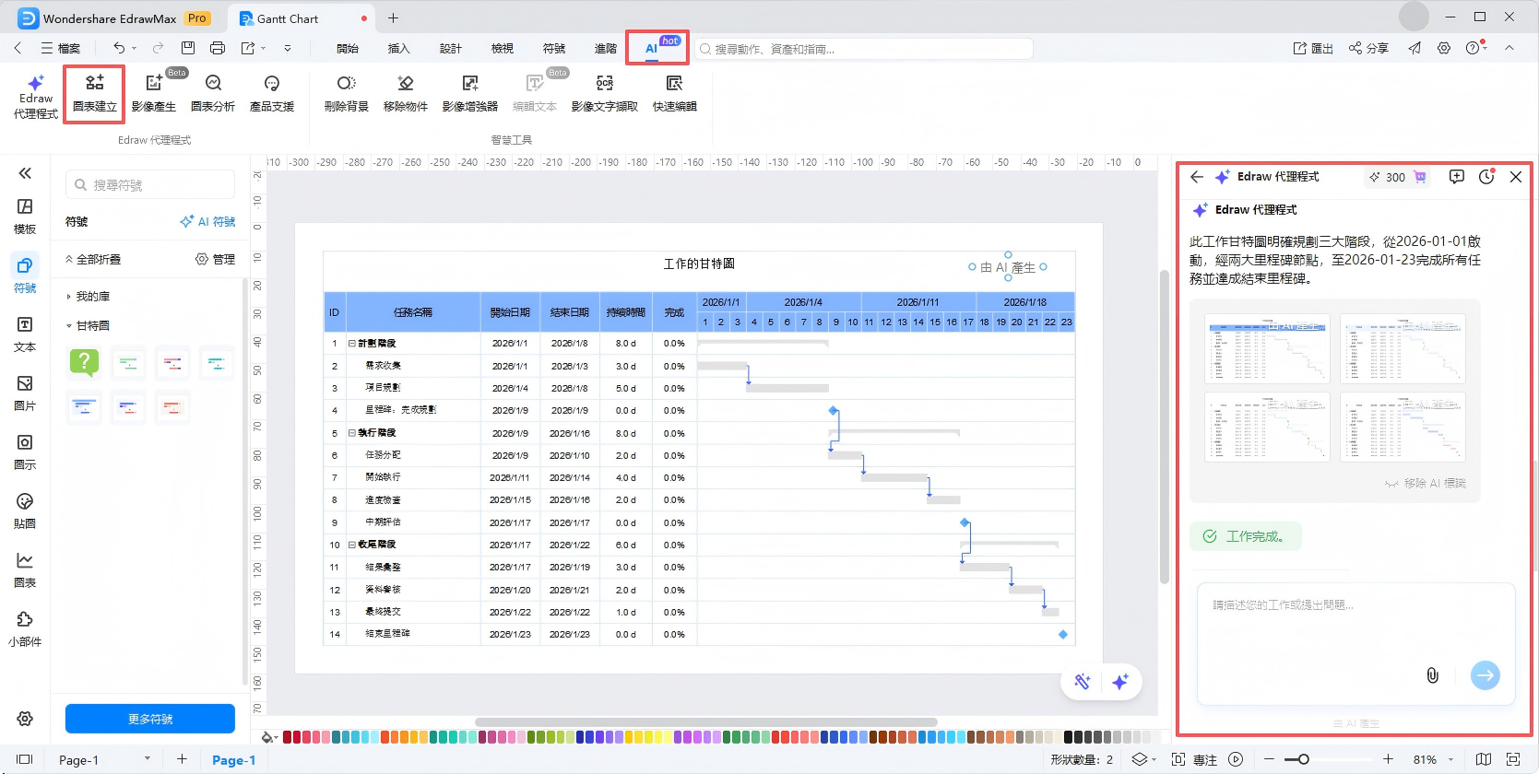Pick the black color swatch in palette
1539x774 pixels.
click(x=1069, y=737)
